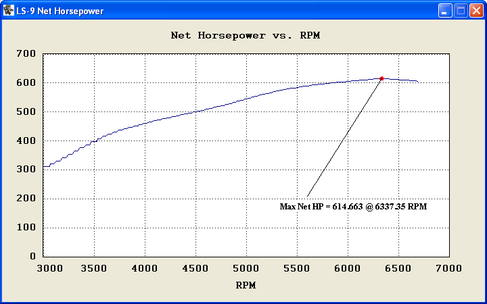Click the 4500 x-axis tick label
The width and height of the screenshot is (487, 304).
coord(195,268)
